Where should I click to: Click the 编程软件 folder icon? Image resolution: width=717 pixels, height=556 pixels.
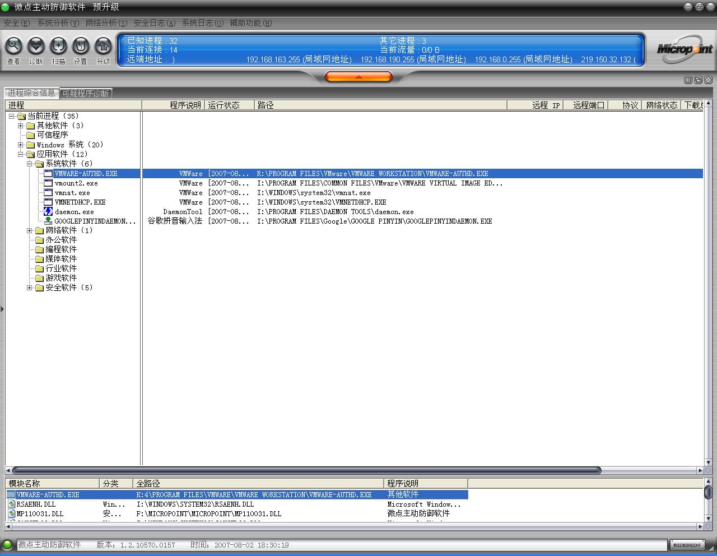39,249
